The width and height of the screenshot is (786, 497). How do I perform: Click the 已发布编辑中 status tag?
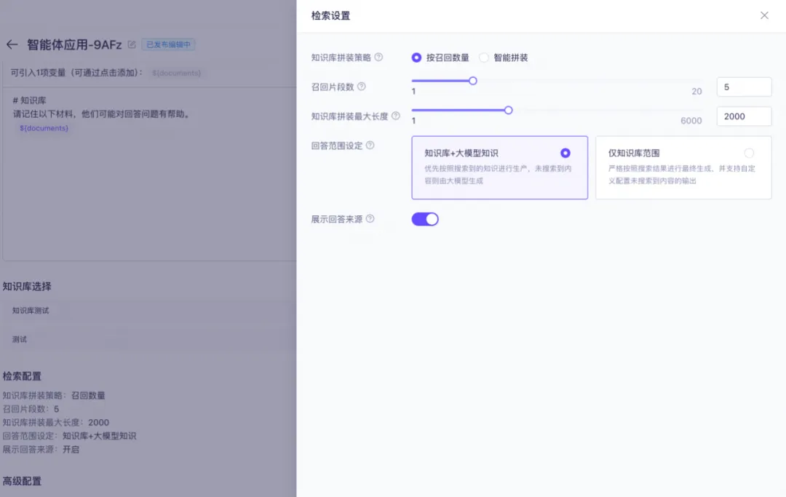[168, 44]
